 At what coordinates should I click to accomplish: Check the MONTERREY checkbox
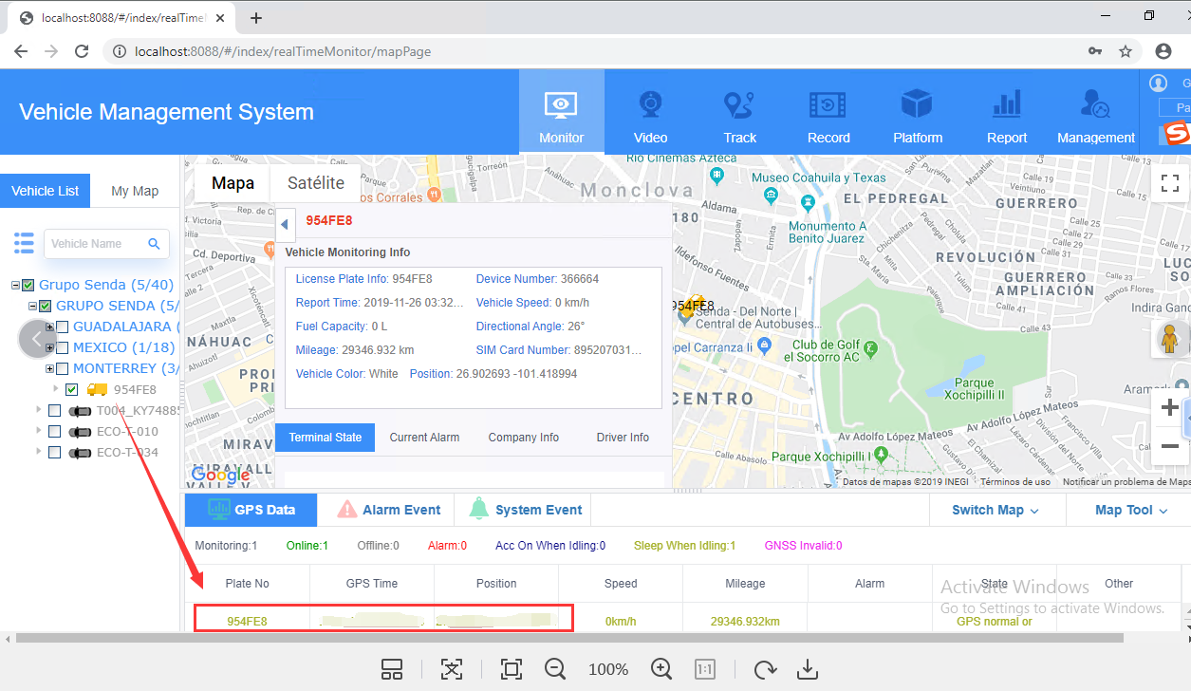tap(62, 368)
